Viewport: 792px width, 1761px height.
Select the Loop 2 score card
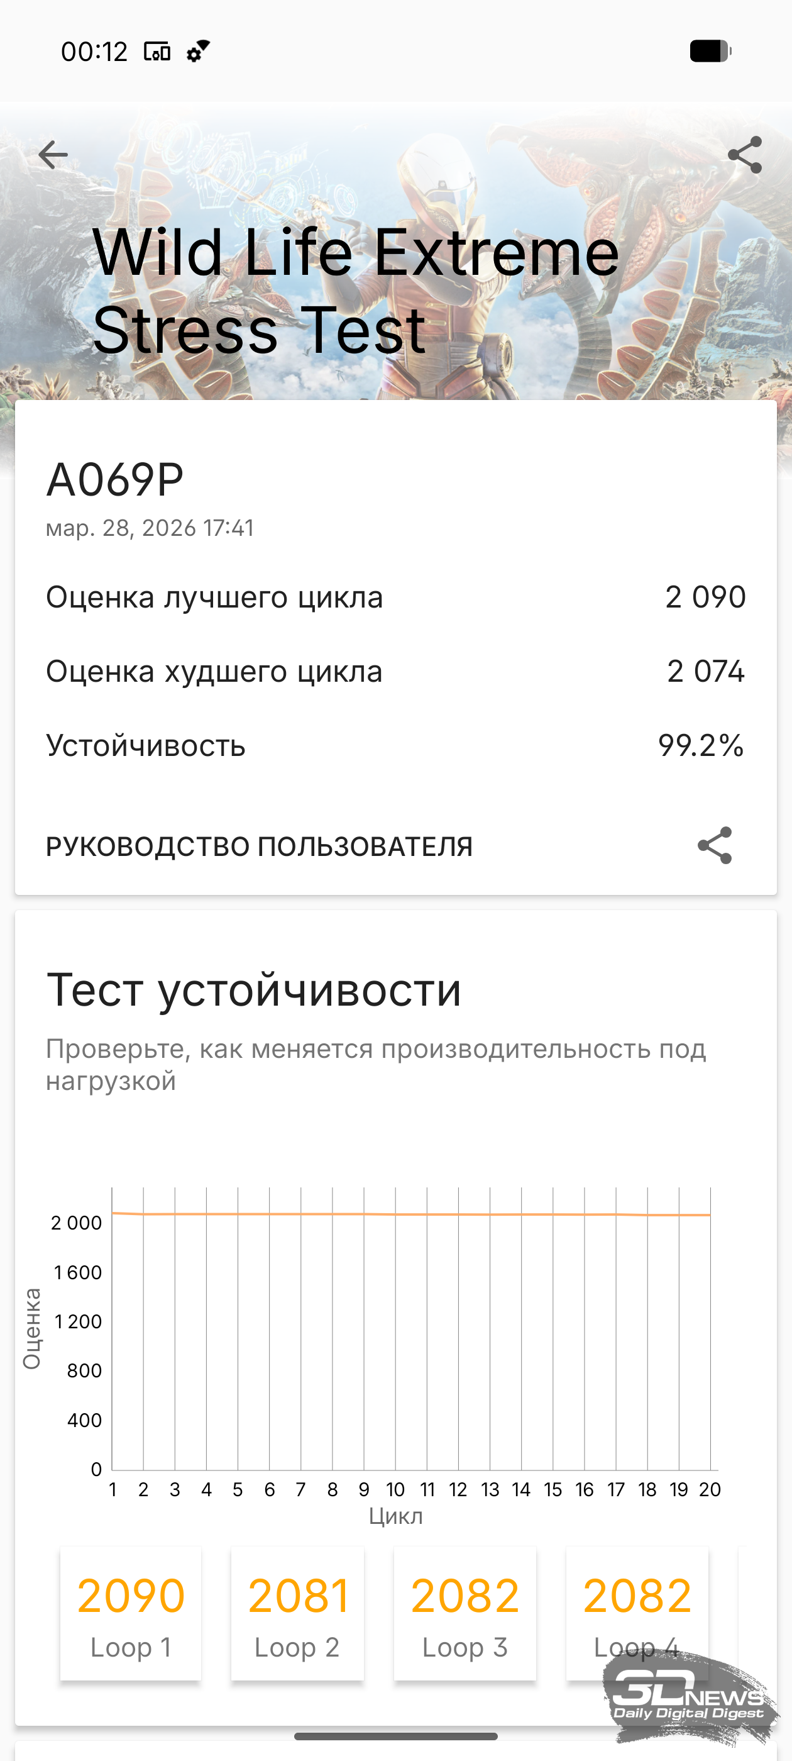pos(297,1613)
